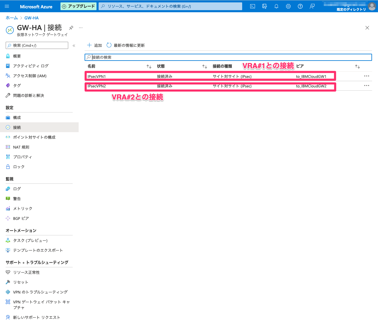The image size is (378, 324).
Task: Open the help question mark icon
Action: click(300, 6)
